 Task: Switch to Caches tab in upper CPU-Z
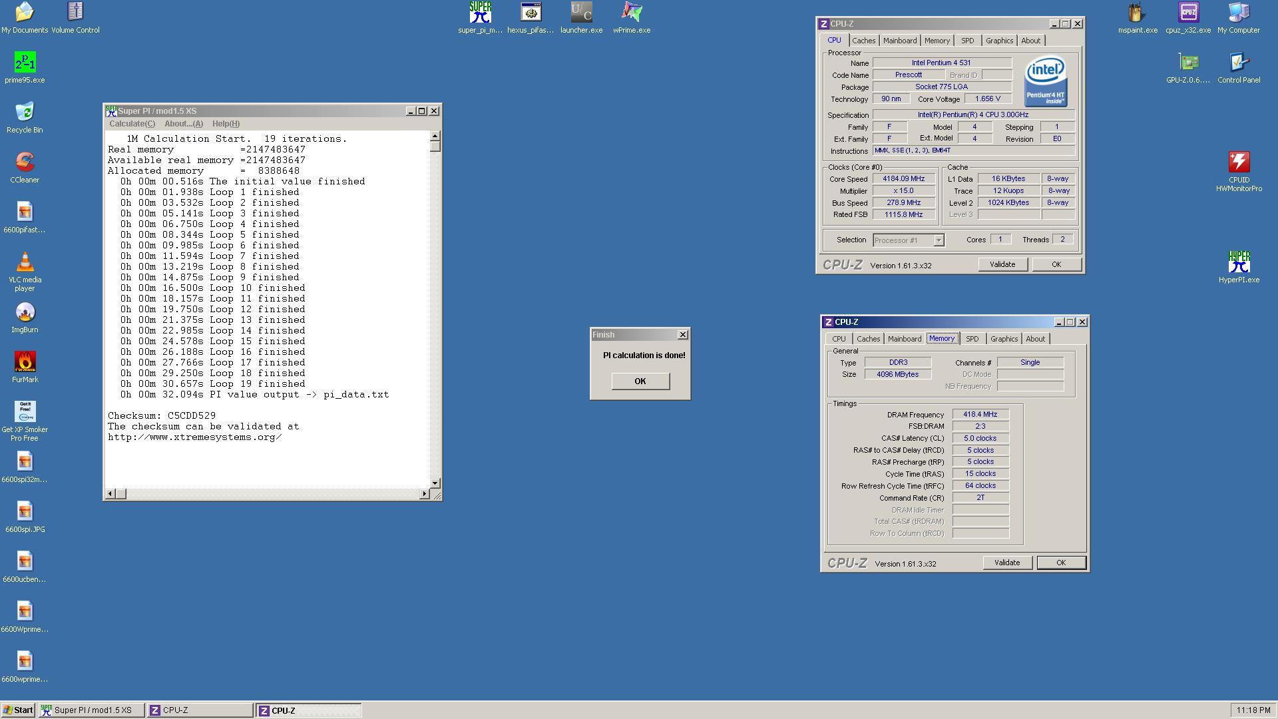(863, 41)
